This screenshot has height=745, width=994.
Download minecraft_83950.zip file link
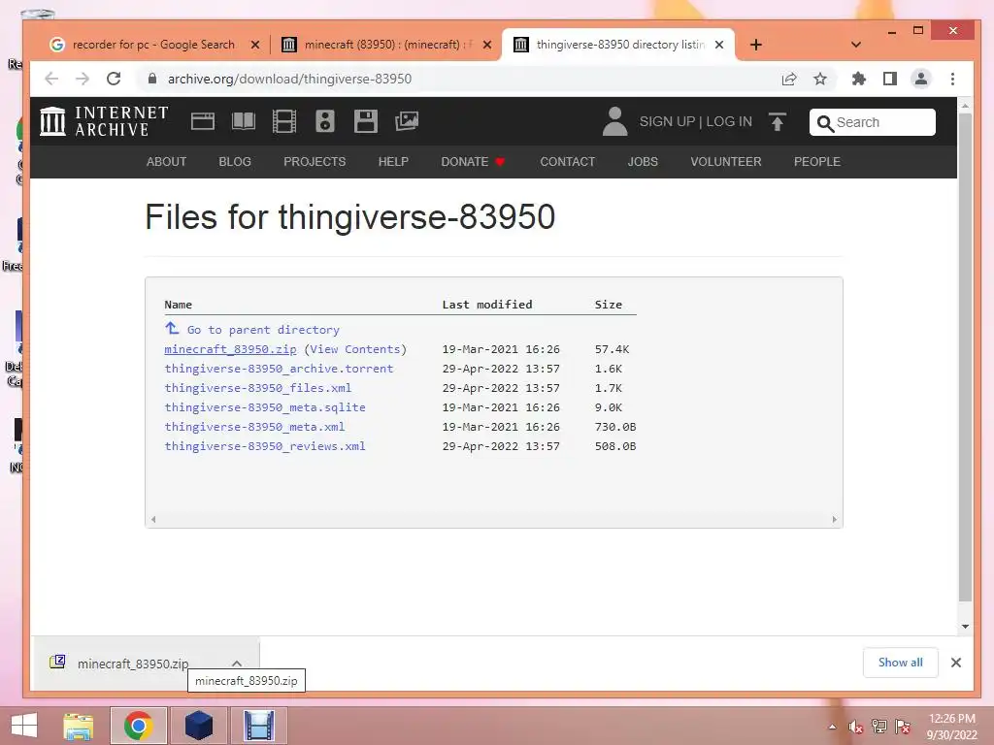(x=230, y=349)
